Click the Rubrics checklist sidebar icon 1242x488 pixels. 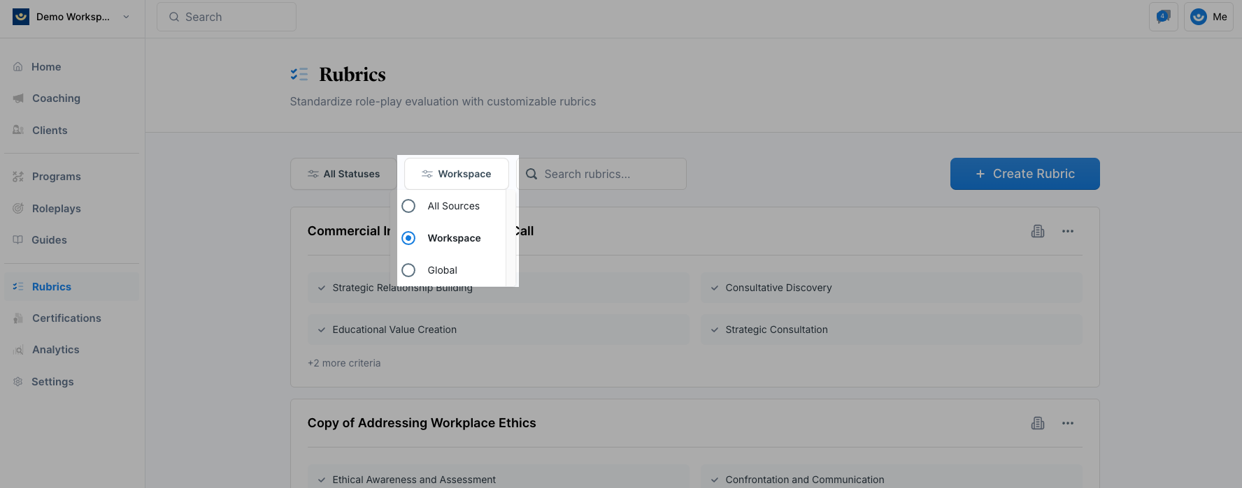18,287
